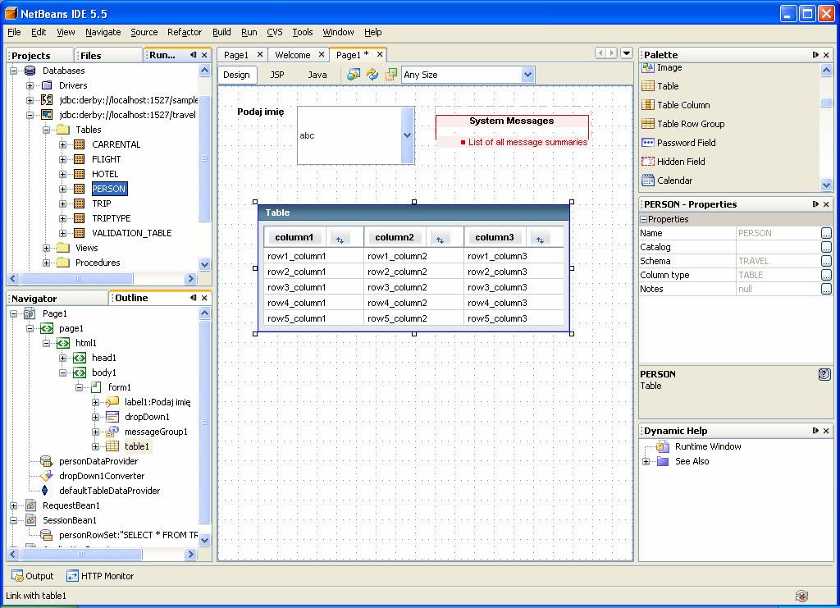Select the defaultTableDataProvider node icon
The image size is (840, 608).
(45, 491)
